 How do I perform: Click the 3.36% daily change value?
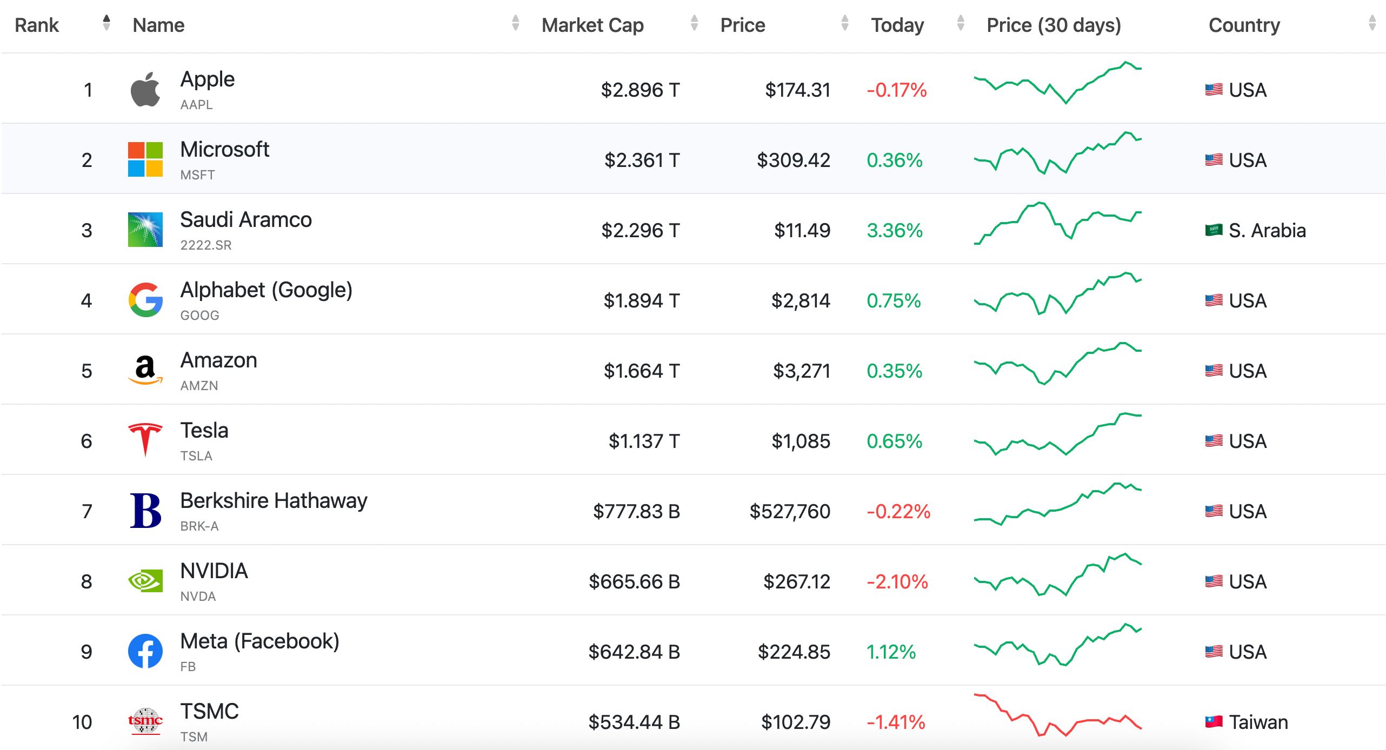pyautogui.click(x=895, y=230)
